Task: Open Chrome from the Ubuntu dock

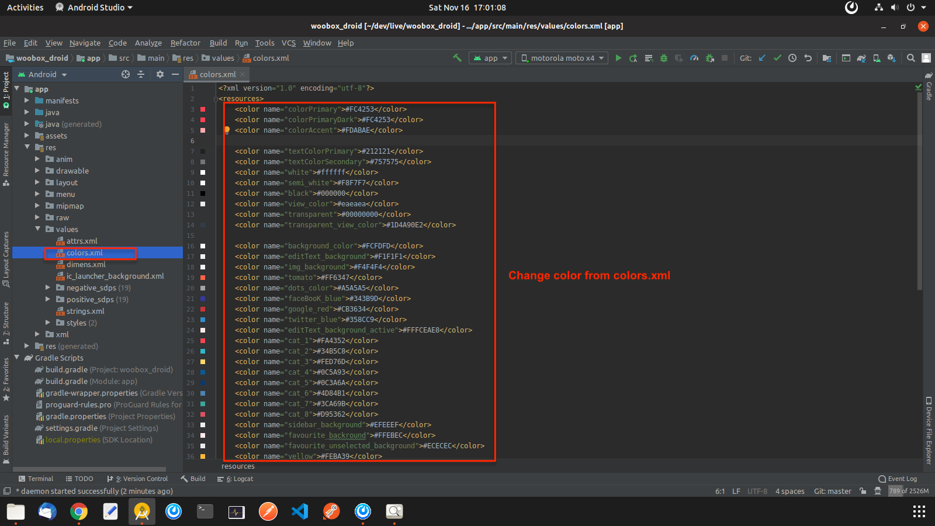Action: pos(79,511)
